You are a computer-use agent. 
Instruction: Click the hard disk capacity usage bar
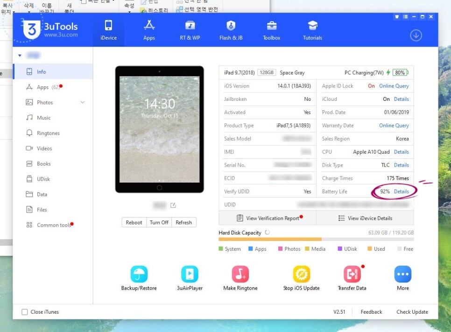(x=316, y=240)
